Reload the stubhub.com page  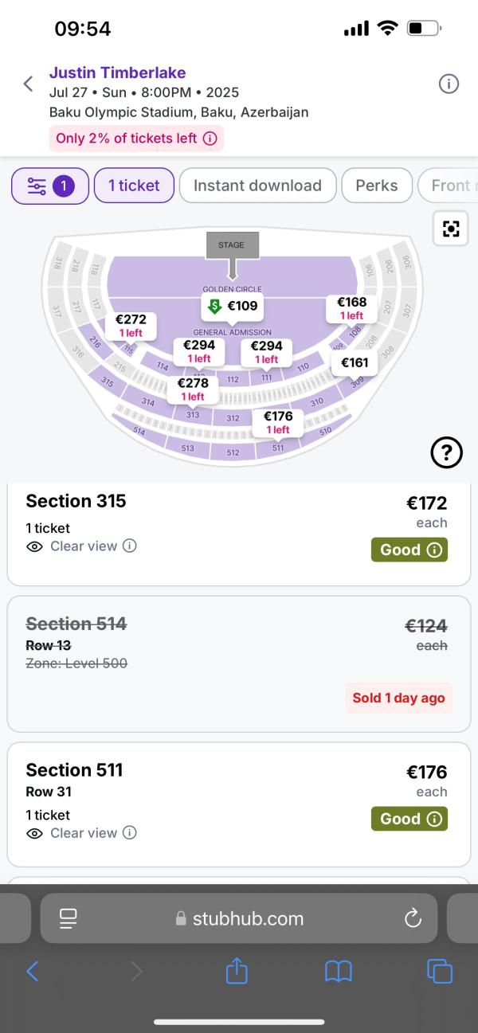(413, 918)
